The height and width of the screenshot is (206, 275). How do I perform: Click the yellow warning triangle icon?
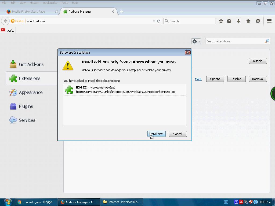[68, 65]
